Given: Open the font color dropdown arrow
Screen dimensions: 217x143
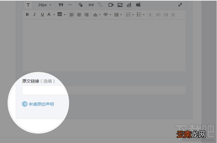Looking at the screenshot, I should [x=54, y=15].
